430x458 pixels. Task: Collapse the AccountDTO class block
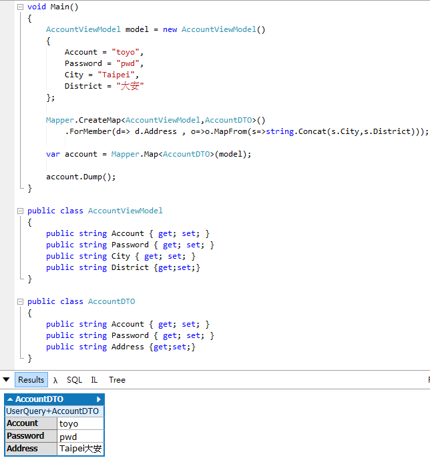tap(20, 301)
